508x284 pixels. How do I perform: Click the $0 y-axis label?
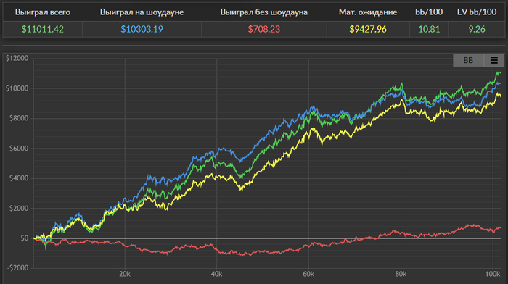24,238
